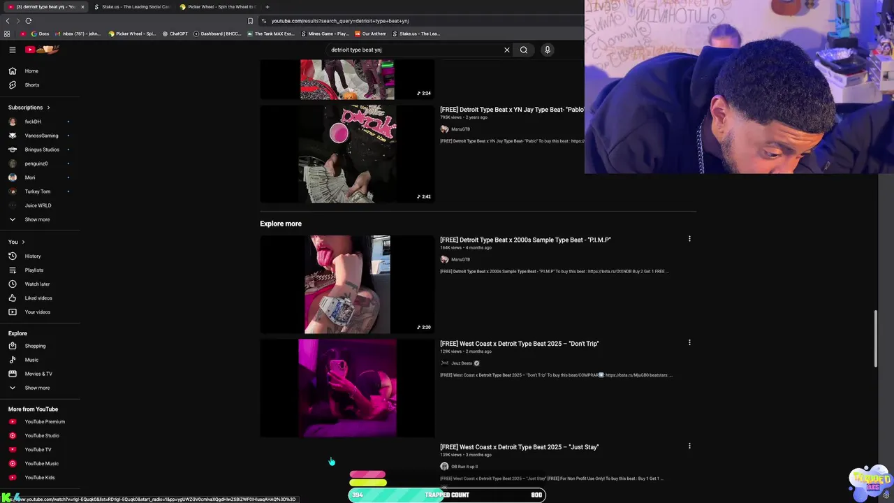This screenshot has width=894, height=503.
Task: Open ManuGTB channel under "Pablo" video
Action: pyautogui.click(x=460, y=129)
